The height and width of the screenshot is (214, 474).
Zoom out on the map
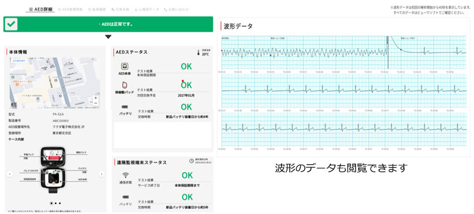pyautogui.click(x=96, y=103)
